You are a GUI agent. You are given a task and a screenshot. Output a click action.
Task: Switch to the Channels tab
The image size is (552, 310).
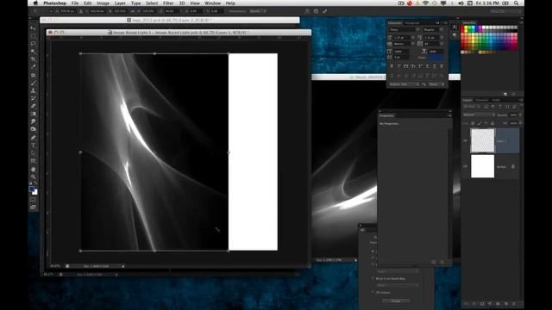click(x=482, y=100)
